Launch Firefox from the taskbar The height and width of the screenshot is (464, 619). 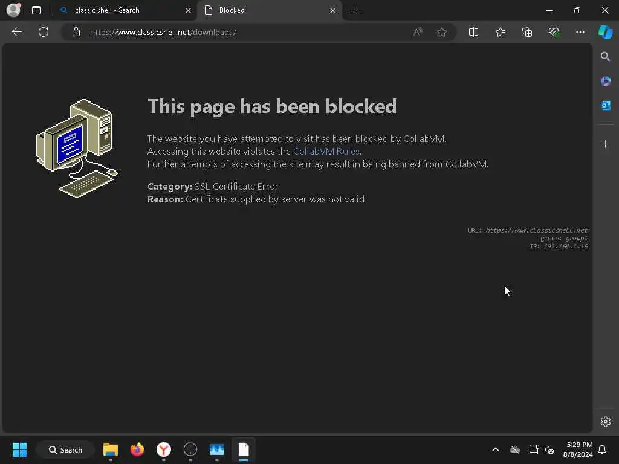[137, 449]
